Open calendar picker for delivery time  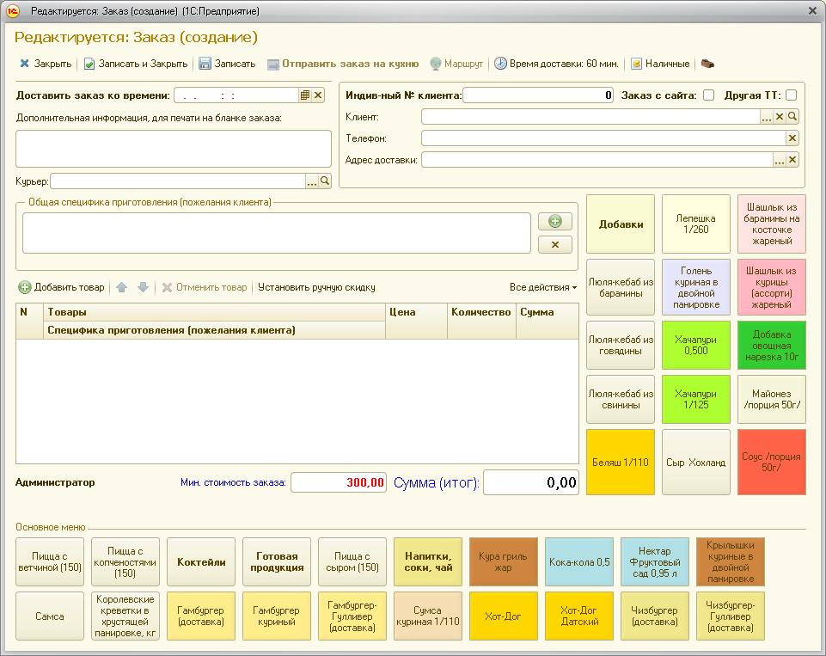tap(304, 95)
